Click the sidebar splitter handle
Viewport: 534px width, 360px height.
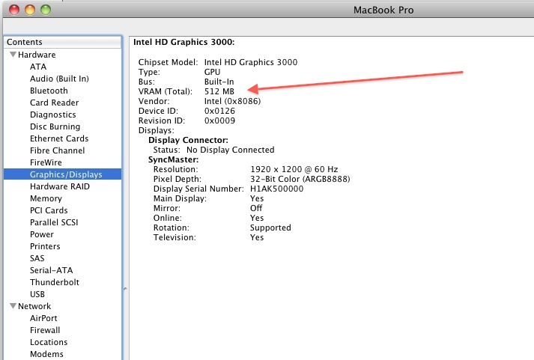(x=125, y=289)
